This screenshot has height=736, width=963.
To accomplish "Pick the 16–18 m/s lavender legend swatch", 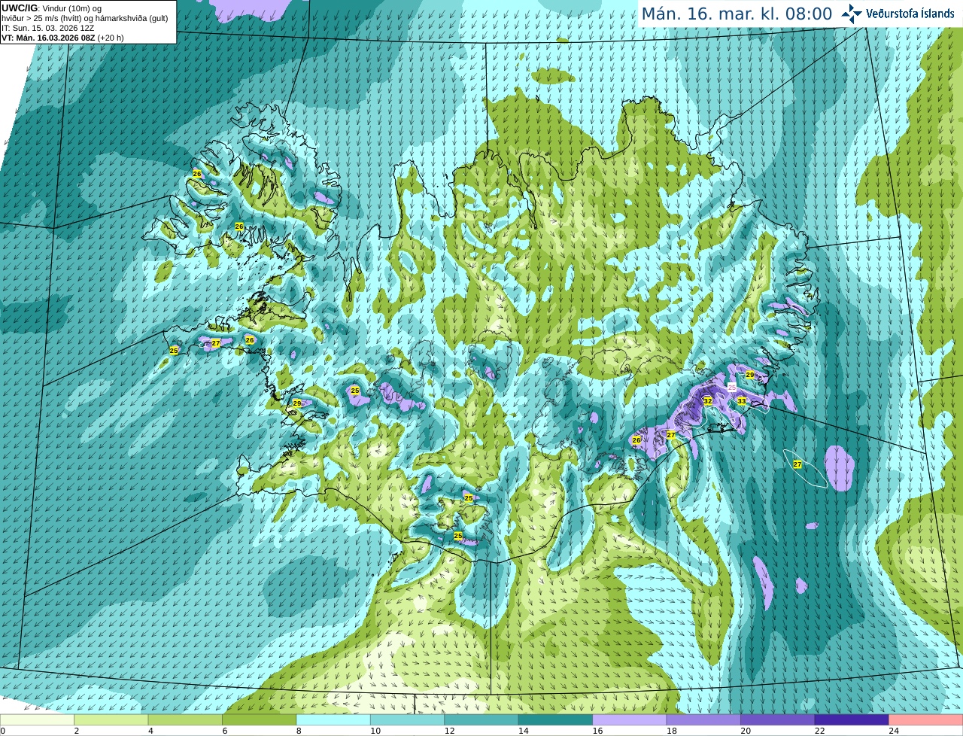I will point(630,719).
